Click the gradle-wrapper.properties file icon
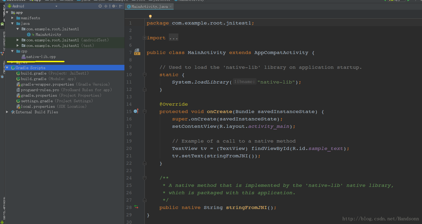The width and height of the screenshot is (422, 224). [x=18, y=84]
